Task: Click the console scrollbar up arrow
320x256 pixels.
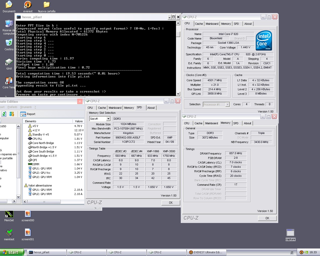Action: (178, 23)
